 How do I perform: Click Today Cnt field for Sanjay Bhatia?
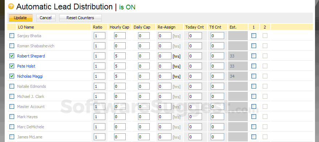[x=195, y=36]
